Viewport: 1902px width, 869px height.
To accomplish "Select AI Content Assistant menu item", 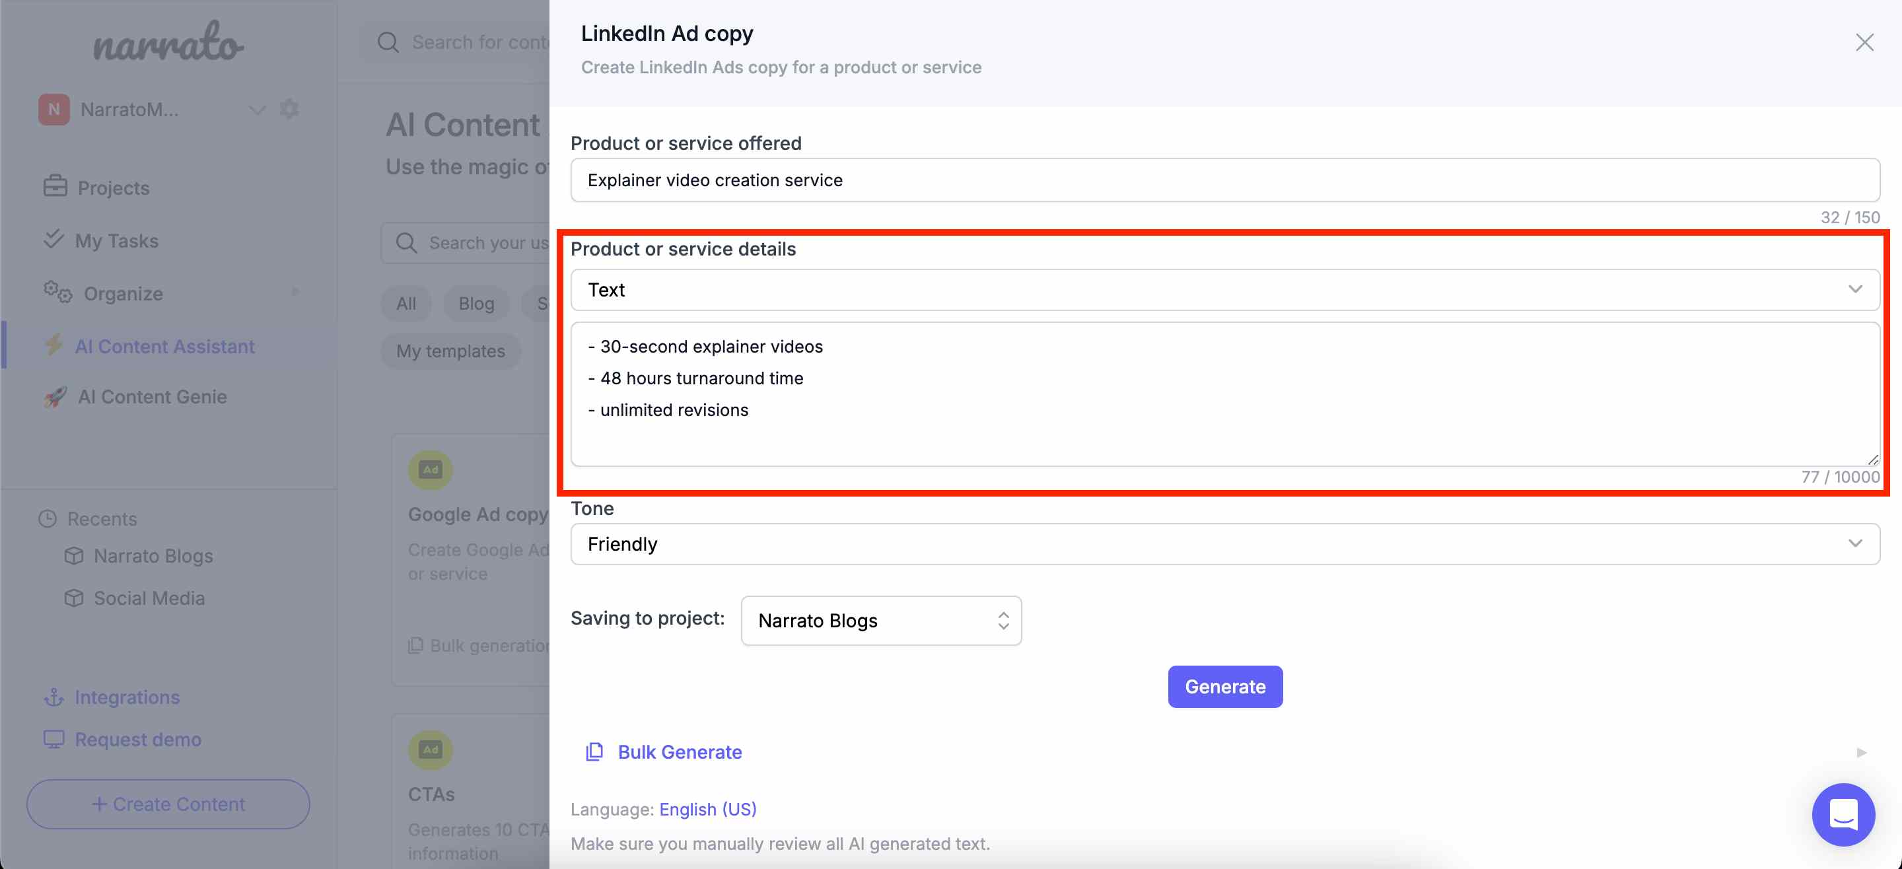I will pos(165,346).
